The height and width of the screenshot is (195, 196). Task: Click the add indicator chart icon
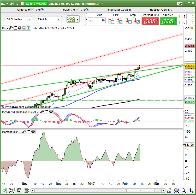(x=71, y=19)
